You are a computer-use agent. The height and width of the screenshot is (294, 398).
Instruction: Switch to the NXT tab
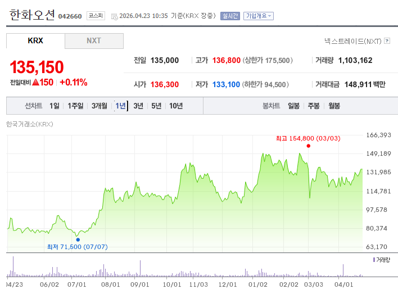click(94, 40)
